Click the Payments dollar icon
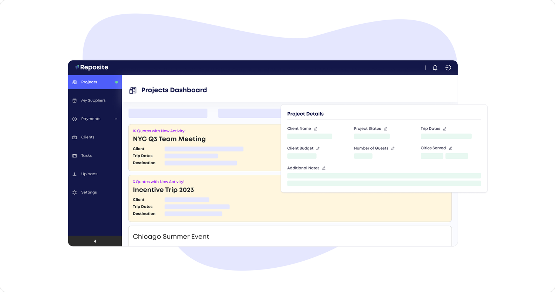The height and width of the screenshot is (292, 555). point(75,118)
